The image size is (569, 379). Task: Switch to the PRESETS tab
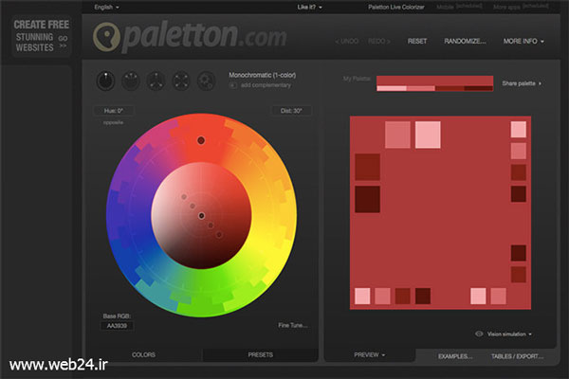click(x=260, y=354)
